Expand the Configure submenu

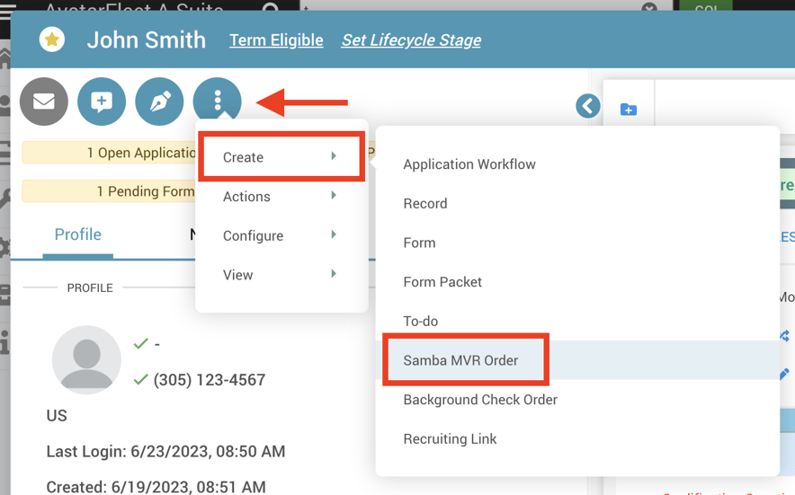coord(281,235)
